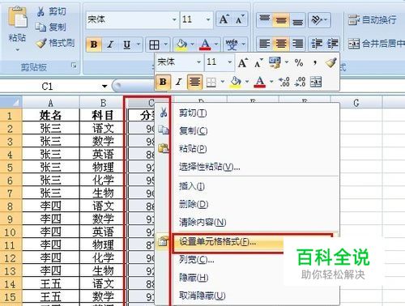Screen dimensions: 405x306
Task: Open the ribbon fill color dropdown arrow
Action: click(x=192, y=45)
